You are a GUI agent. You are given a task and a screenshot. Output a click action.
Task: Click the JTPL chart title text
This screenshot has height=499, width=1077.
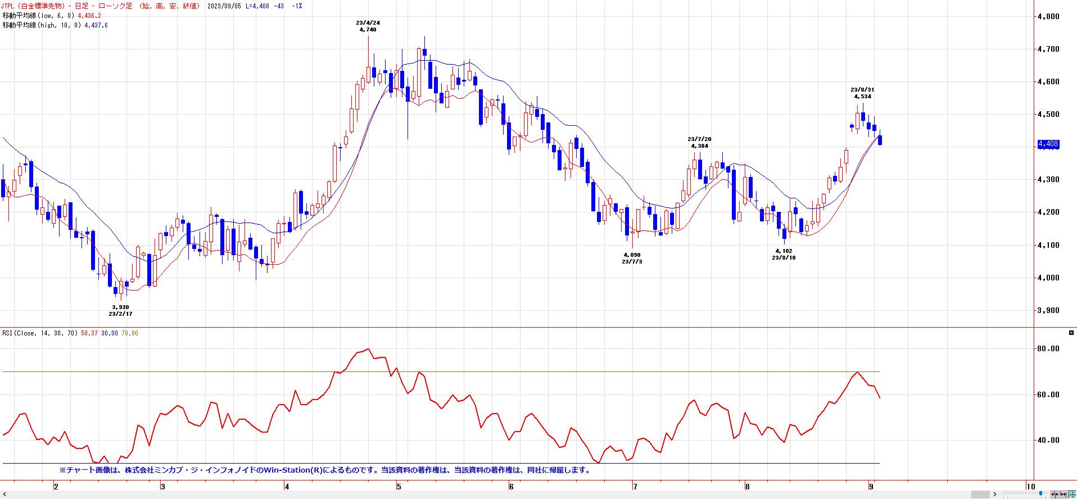coord(100,6)
